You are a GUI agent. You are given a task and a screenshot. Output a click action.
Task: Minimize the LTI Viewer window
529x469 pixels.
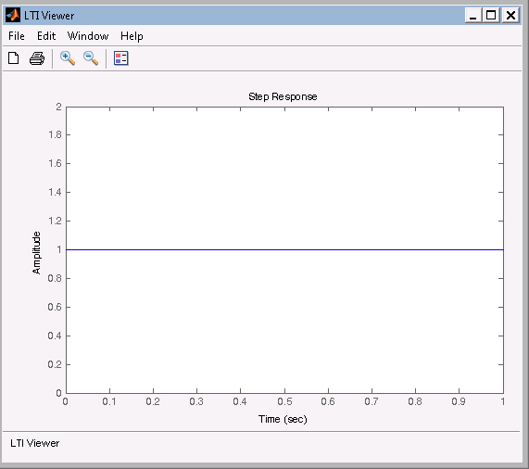[473, 15]
